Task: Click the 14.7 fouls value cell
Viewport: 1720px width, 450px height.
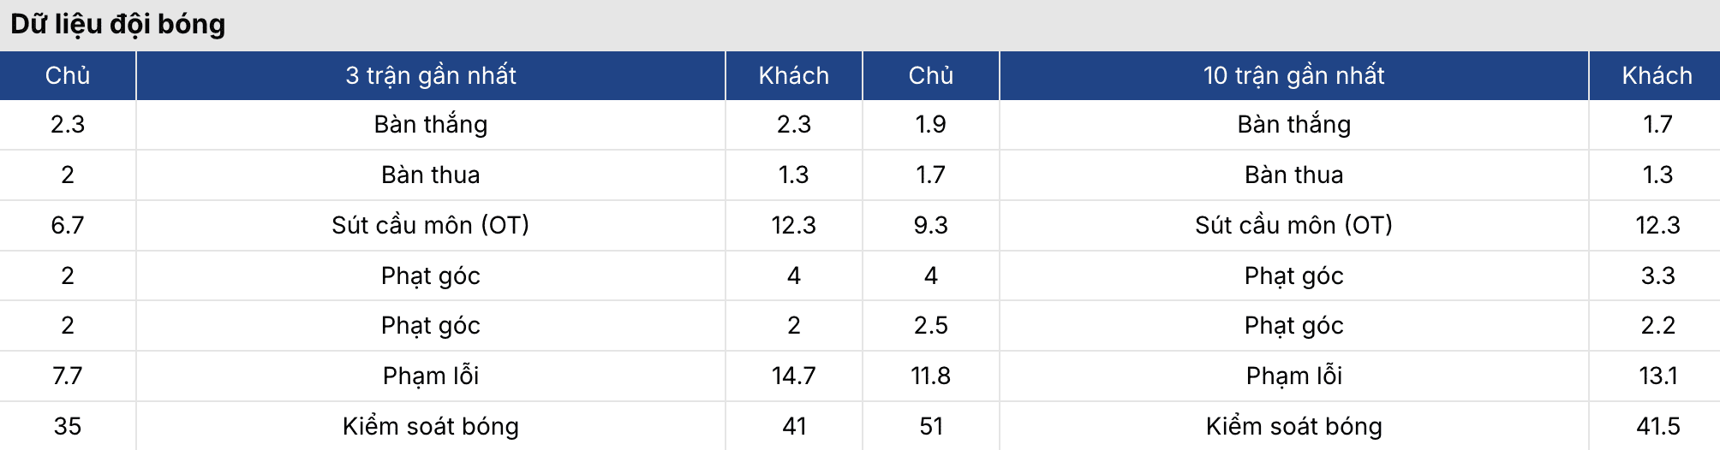Action: (793, 376)
